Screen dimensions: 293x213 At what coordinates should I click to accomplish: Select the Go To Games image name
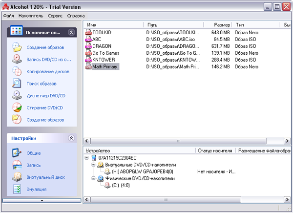106,53
